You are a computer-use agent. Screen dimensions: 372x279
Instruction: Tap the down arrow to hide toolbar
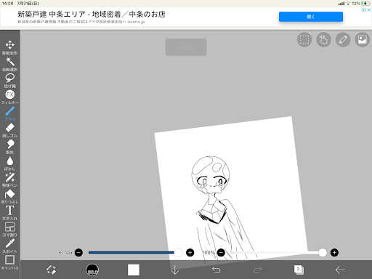pyautogui.click(x=175, y=270)
